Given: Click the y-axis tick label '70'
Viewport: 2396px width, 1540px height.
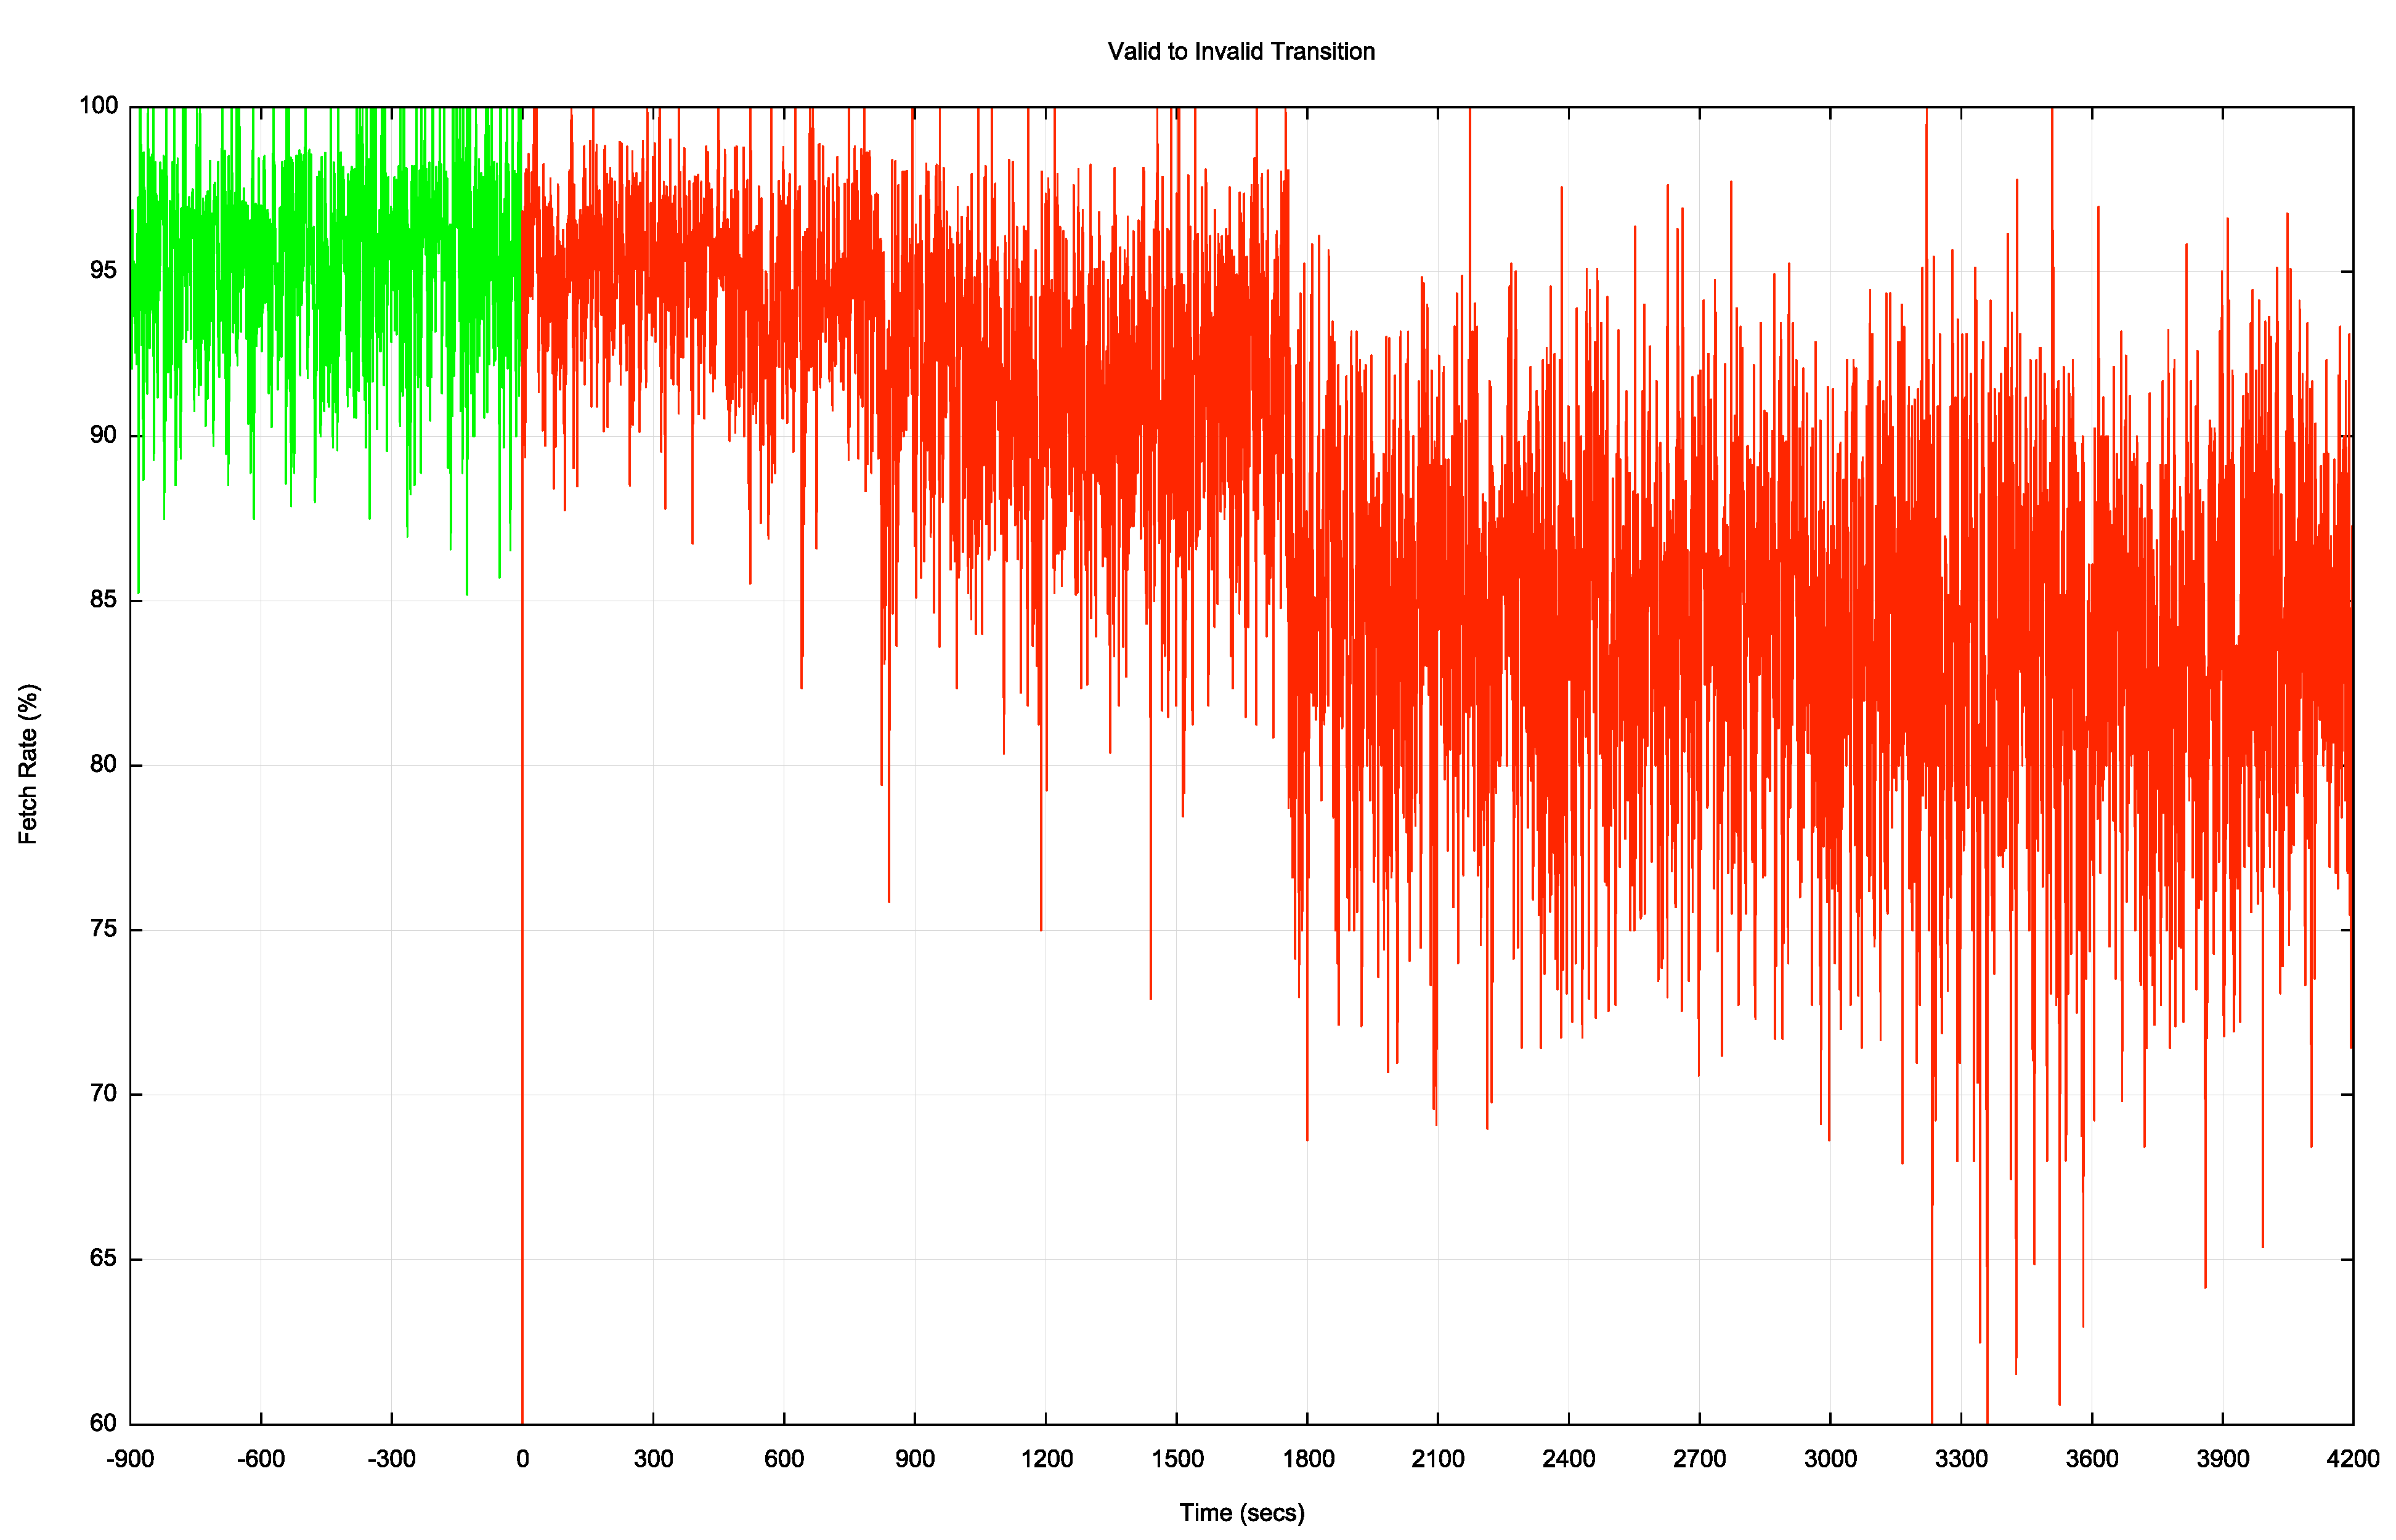Looking at the screenshot, I should 103,1094.
